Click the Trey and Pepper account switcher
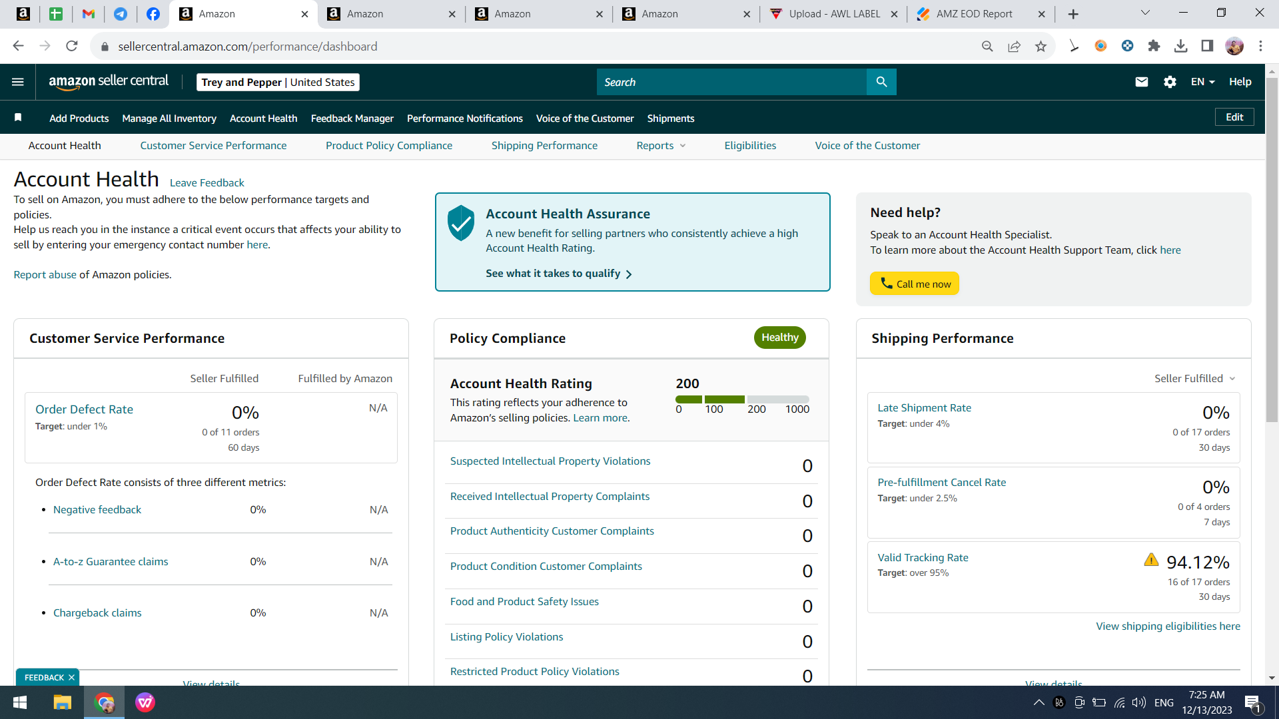Image resolution: width=1279 pixels, height=719 pixels. (278, 82)
